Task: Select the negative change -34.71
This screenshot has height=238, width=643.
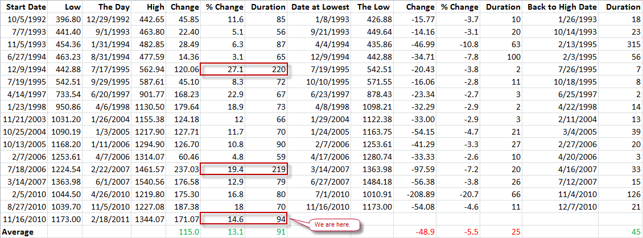Action: pyautogui.click(x=423, y=56)
